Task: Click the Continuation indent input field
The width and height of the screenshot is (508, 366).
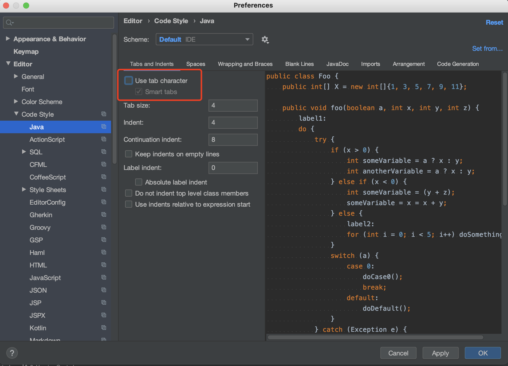Action: (x=233, y=140)
